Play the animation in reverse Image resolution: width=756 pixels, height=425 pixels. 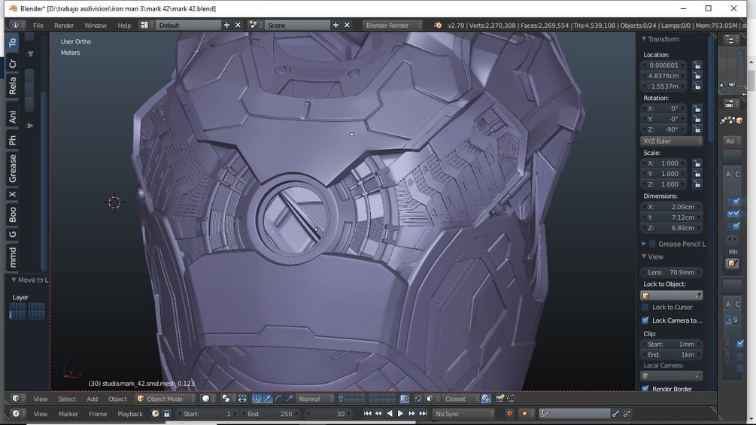coord(390,414)
